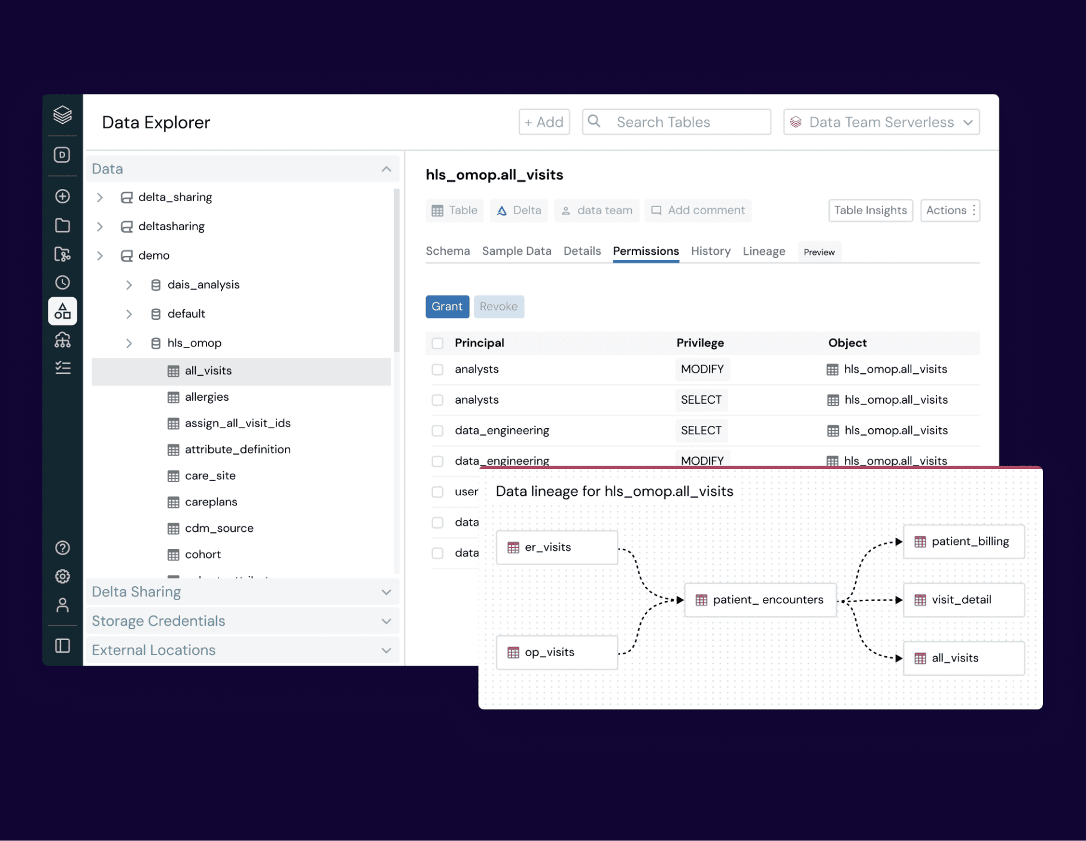The height and width of the screenshot is (841, 1086).
Task: Switch to the Schema tab
Action: pos(448,251)
